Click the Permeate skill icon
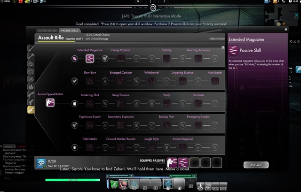 (198, 102)
